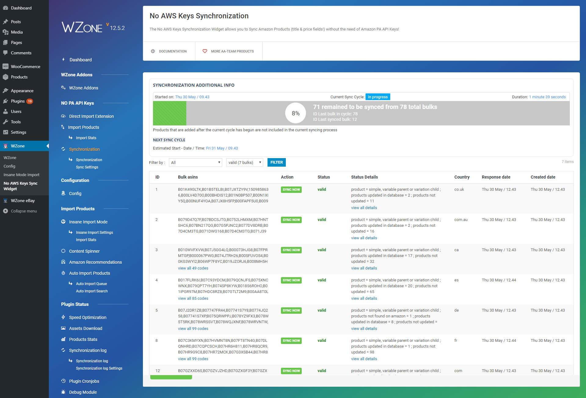Click the Settings icon in admin sidebar
586x398 pixels.
5,132
